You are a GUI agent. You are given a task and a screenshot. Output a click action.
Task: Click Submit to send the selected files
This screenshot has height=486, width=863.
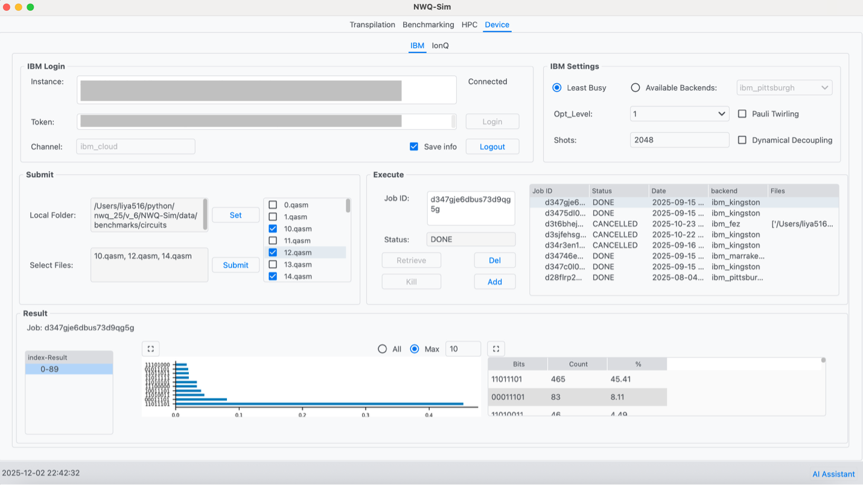pyautogui.click(x=235, y=265)
